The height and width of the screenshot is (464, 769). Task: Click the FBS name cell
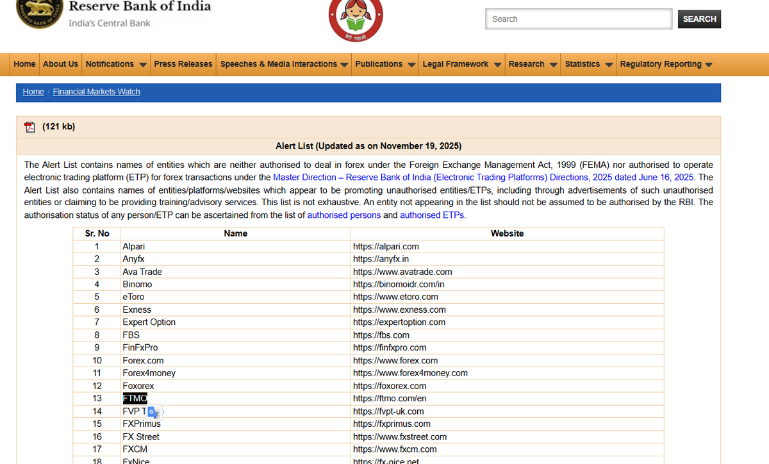235,335
